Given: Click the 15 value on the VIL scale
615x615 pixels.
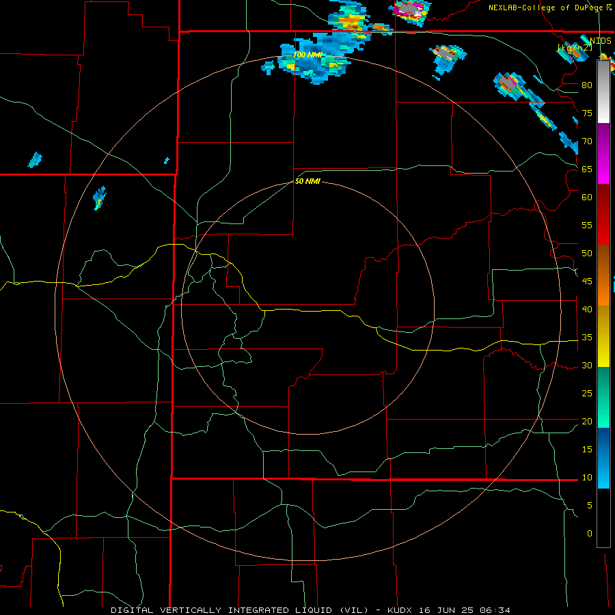Looking at the screenshot, I should [587, 450].
